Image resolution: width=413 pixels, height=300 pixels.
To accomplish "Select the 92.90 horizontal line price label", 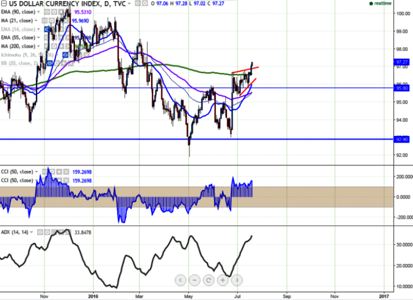I will 402,139.
